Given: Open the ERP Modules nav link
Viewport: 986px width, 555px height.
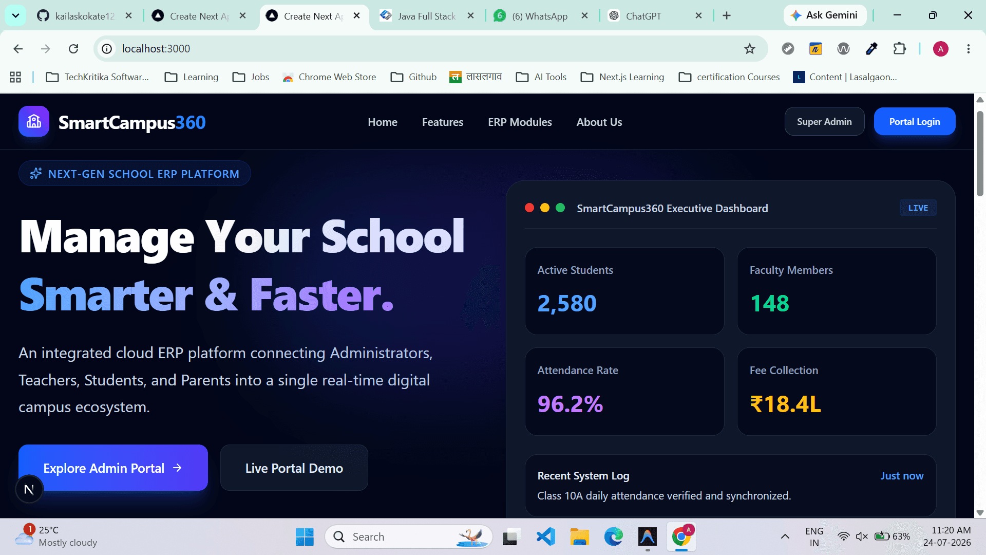Looking at the screenshot, I should (520, 122).
